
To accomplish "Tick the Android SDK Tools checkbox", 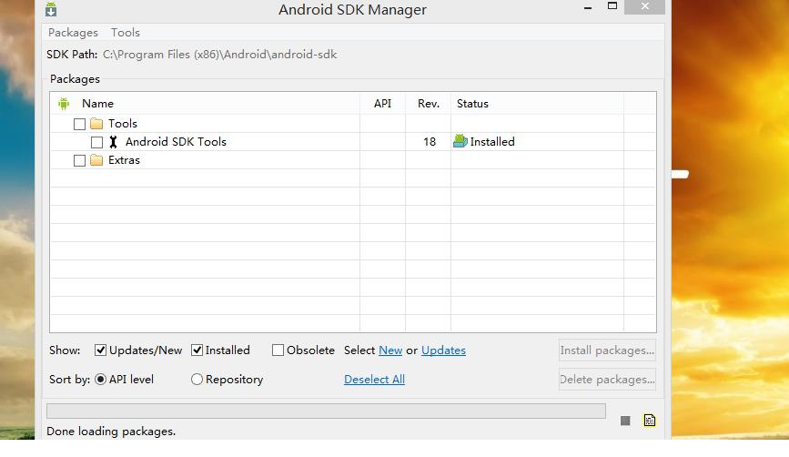I will [x=96, y=142].
